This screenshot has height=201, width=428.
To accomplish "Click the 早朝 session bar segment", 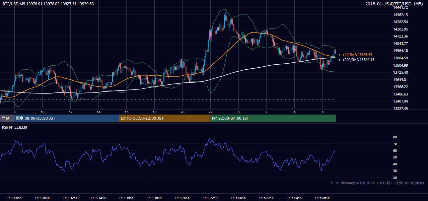I will [x=7, y=118].
